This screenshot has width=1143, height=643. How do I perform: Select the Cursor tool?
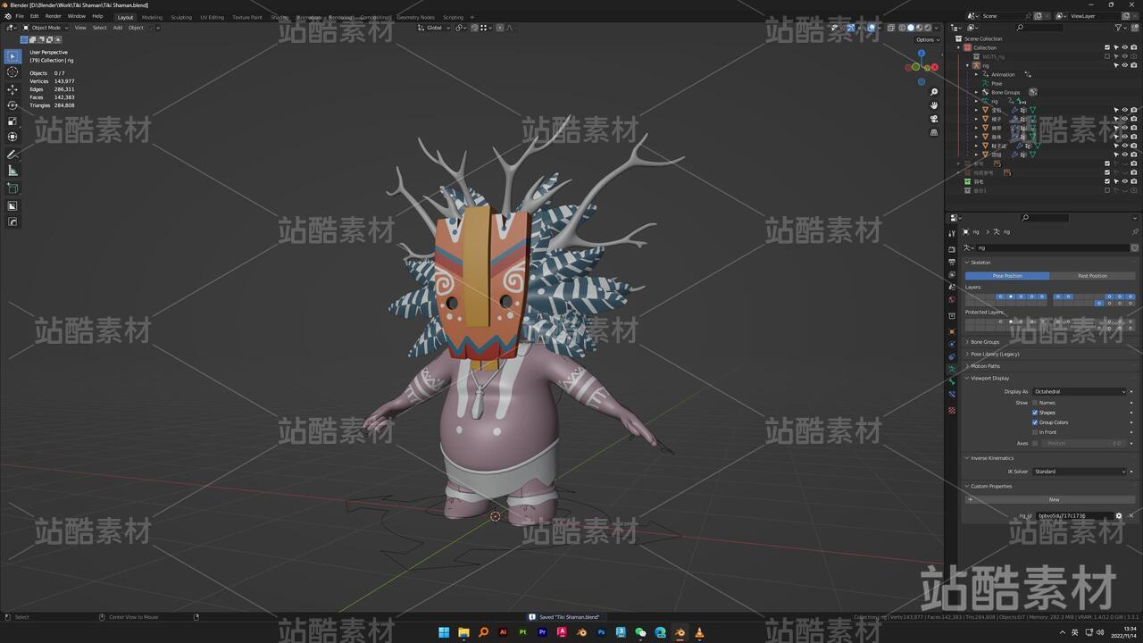[13, 72]
